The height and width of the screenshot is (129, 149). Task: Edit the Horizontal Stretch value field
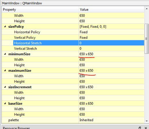[x=111, y=43]
